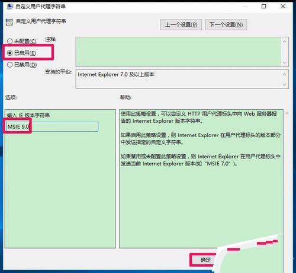Maximize the policy dialog window
Viewport: 296px width, 273px height.
click(x=263, y=7)
